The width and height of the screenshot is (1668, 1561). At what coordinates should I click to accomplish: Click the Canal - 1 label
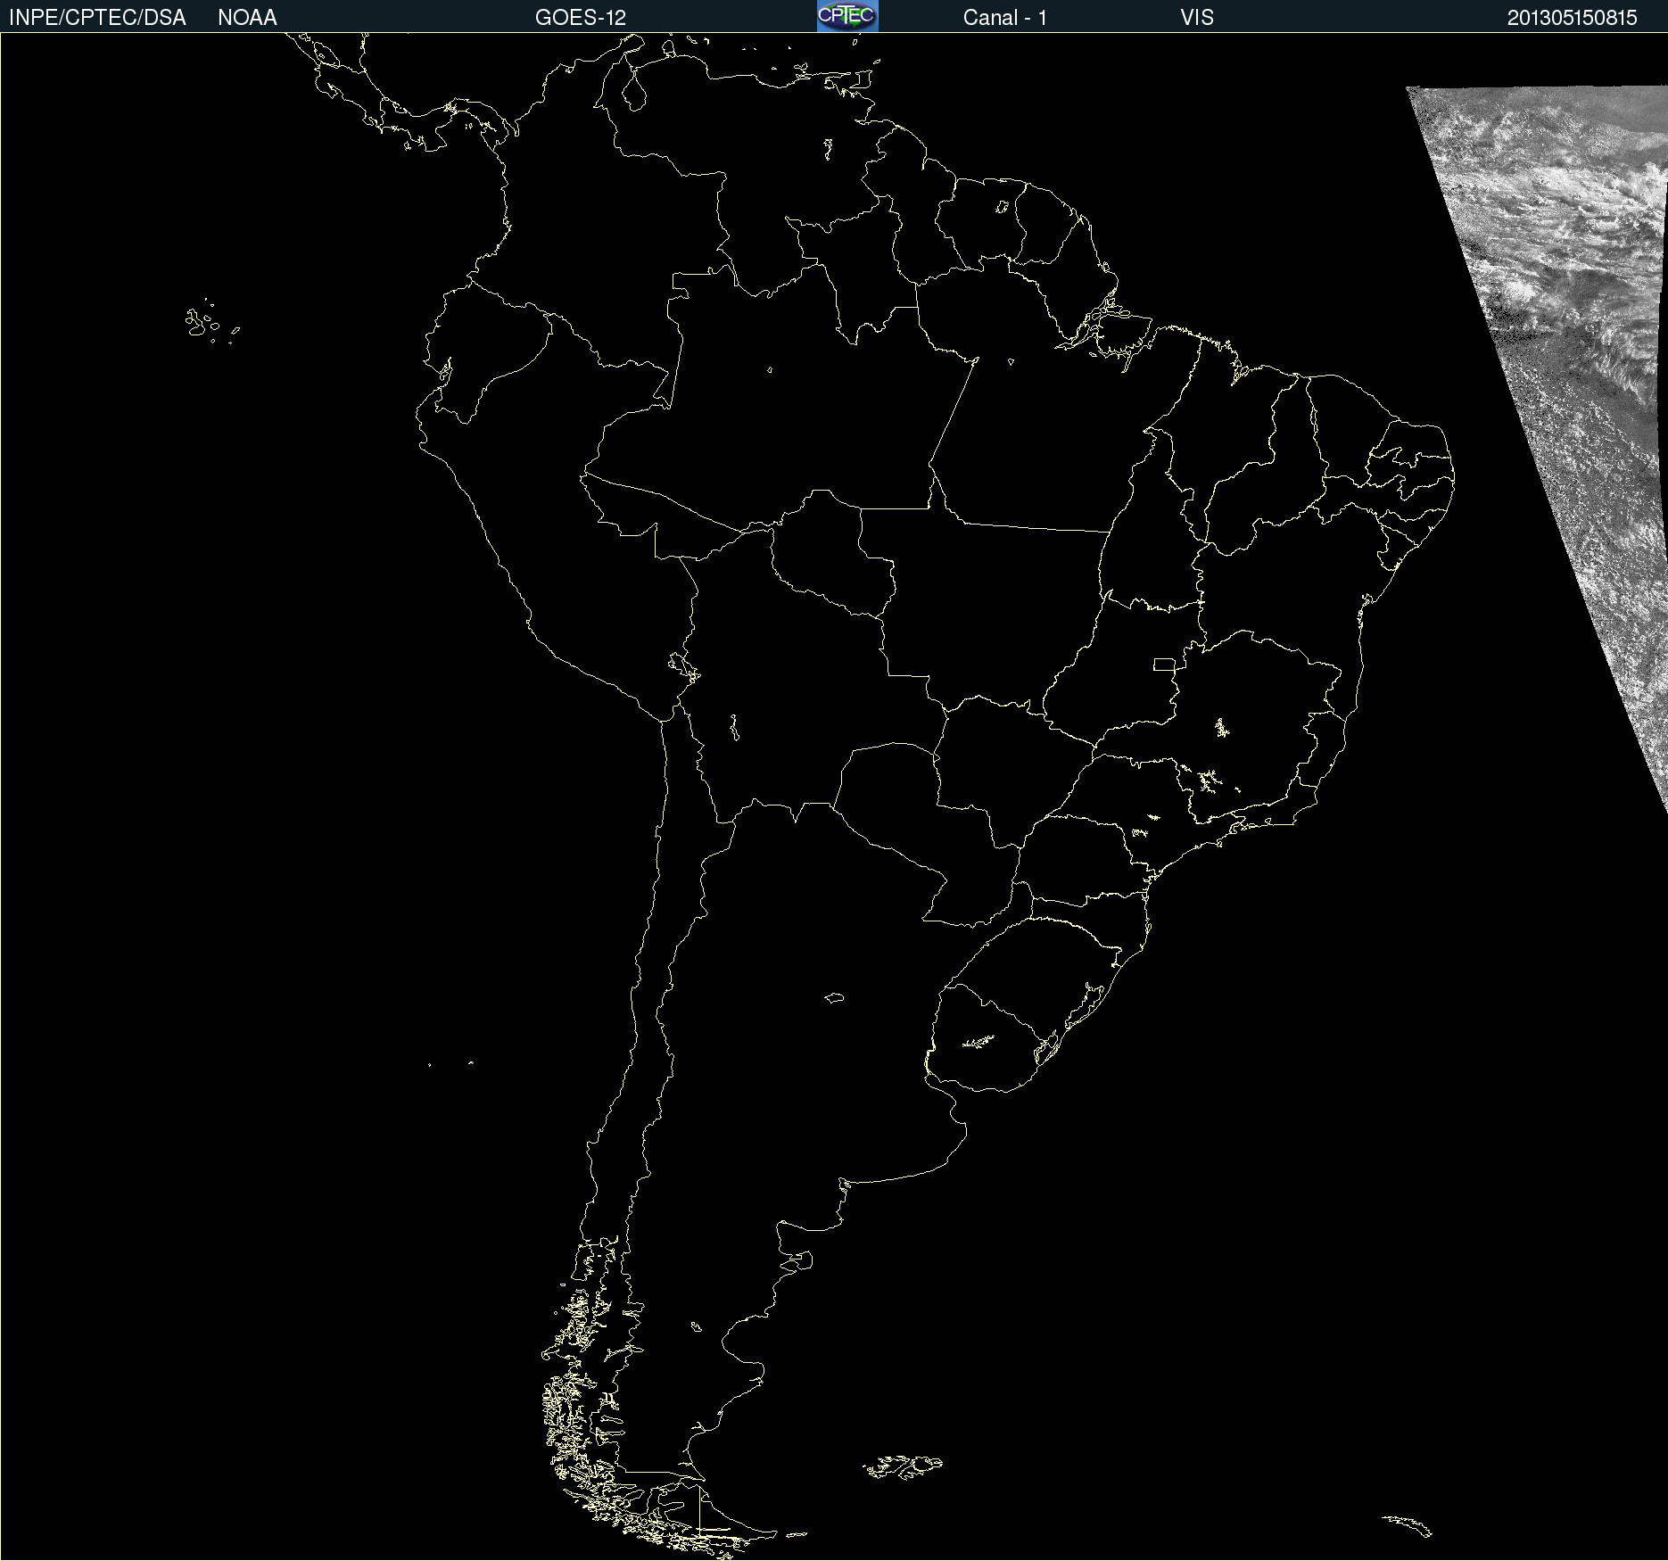pos(1004,18)
